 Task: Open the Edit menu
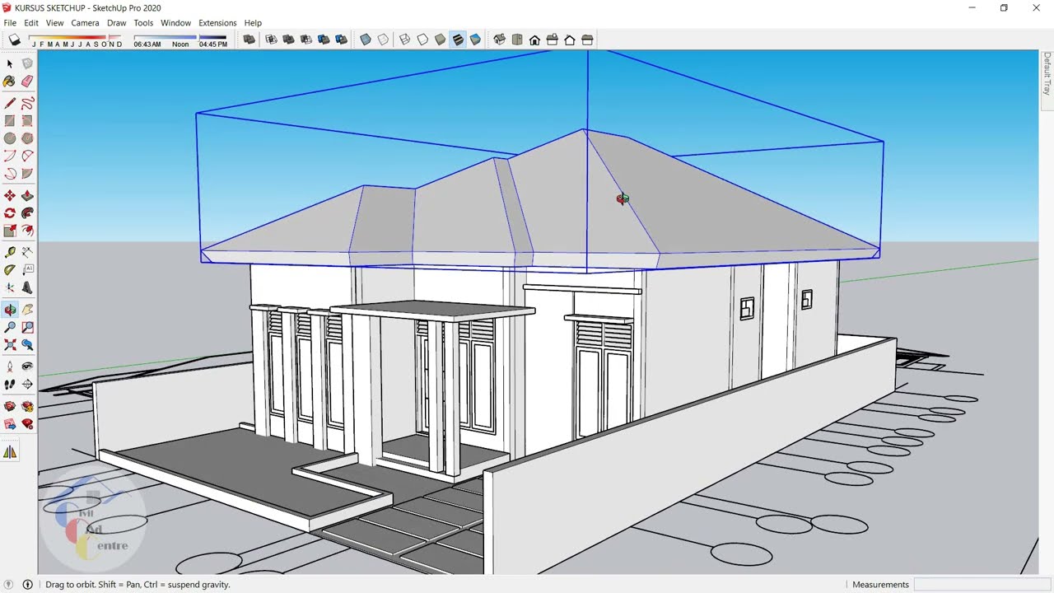[x=31, y=23]
